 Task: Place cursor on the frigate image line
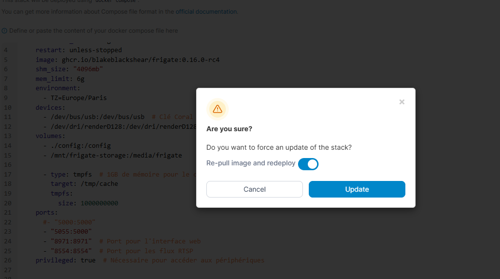click(x=127, y=60)
